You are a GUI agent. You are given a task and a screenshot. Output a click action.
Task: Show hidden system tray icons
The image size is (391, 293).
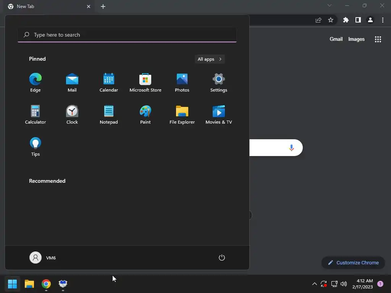tap(315, 284)
